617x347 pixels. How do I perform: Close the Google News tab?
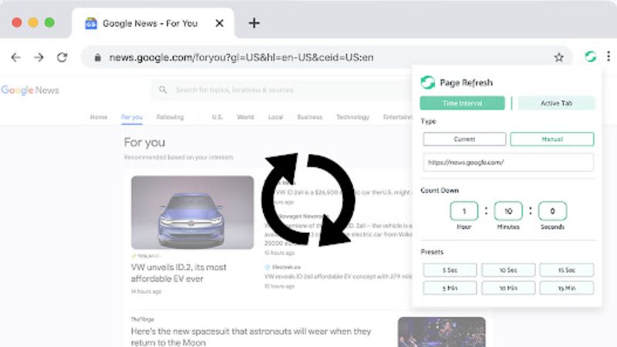[220, 23]
